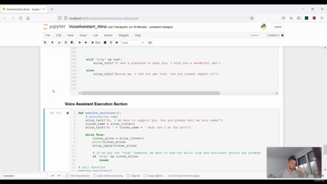Paste cells below icon
The width and height of the screenshot is (327, 184).
(72, 42)
